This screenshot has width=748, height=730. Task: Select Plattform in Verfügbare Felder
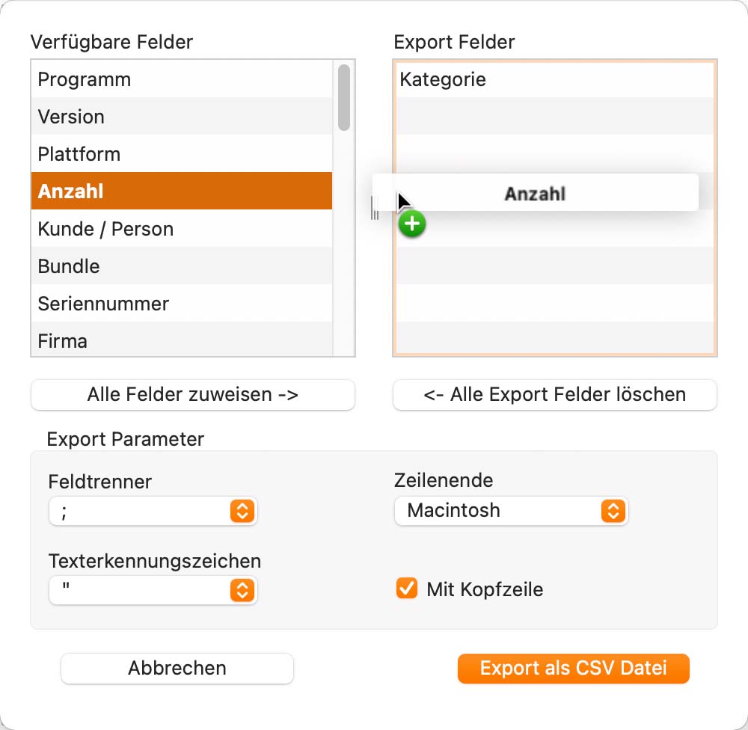pos(182,153)
